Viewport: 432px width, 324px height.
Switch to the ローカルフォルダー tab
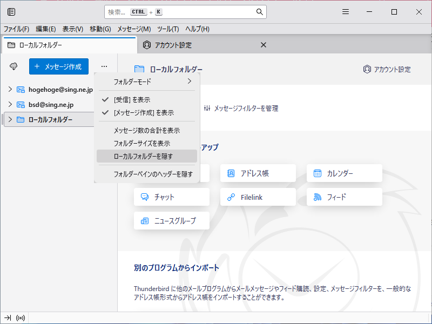tap(70, 45)
